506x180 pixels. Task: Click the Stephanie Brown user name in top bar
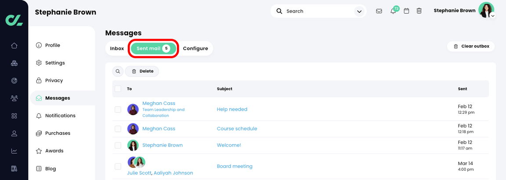click(x=454, y=11)
